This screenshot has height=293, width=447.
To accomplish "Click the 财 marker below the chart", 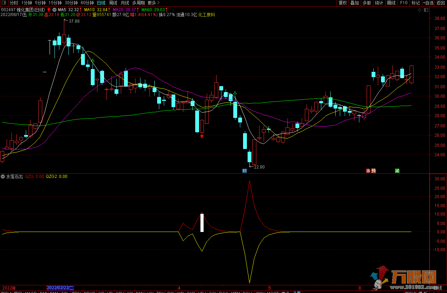I will click(244, 171).
